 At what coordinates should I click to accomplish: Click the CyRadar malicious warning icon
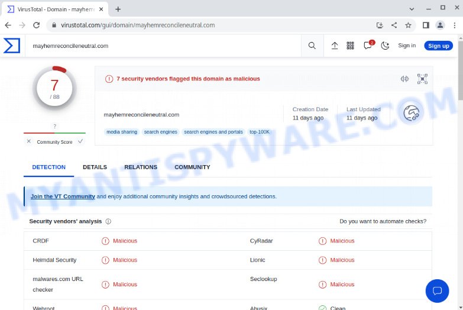point(322,241)
